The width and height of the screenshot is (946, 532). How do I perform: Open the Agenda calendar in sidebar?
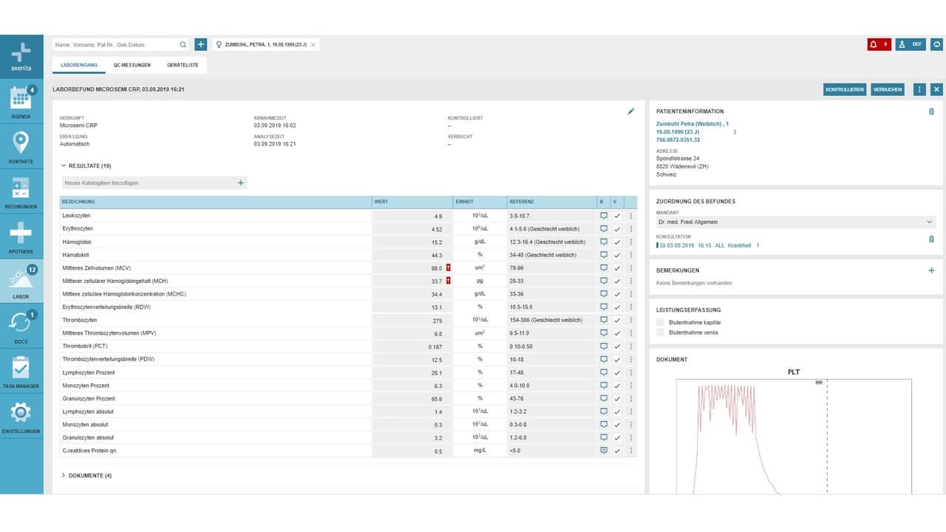pos(21,102)
